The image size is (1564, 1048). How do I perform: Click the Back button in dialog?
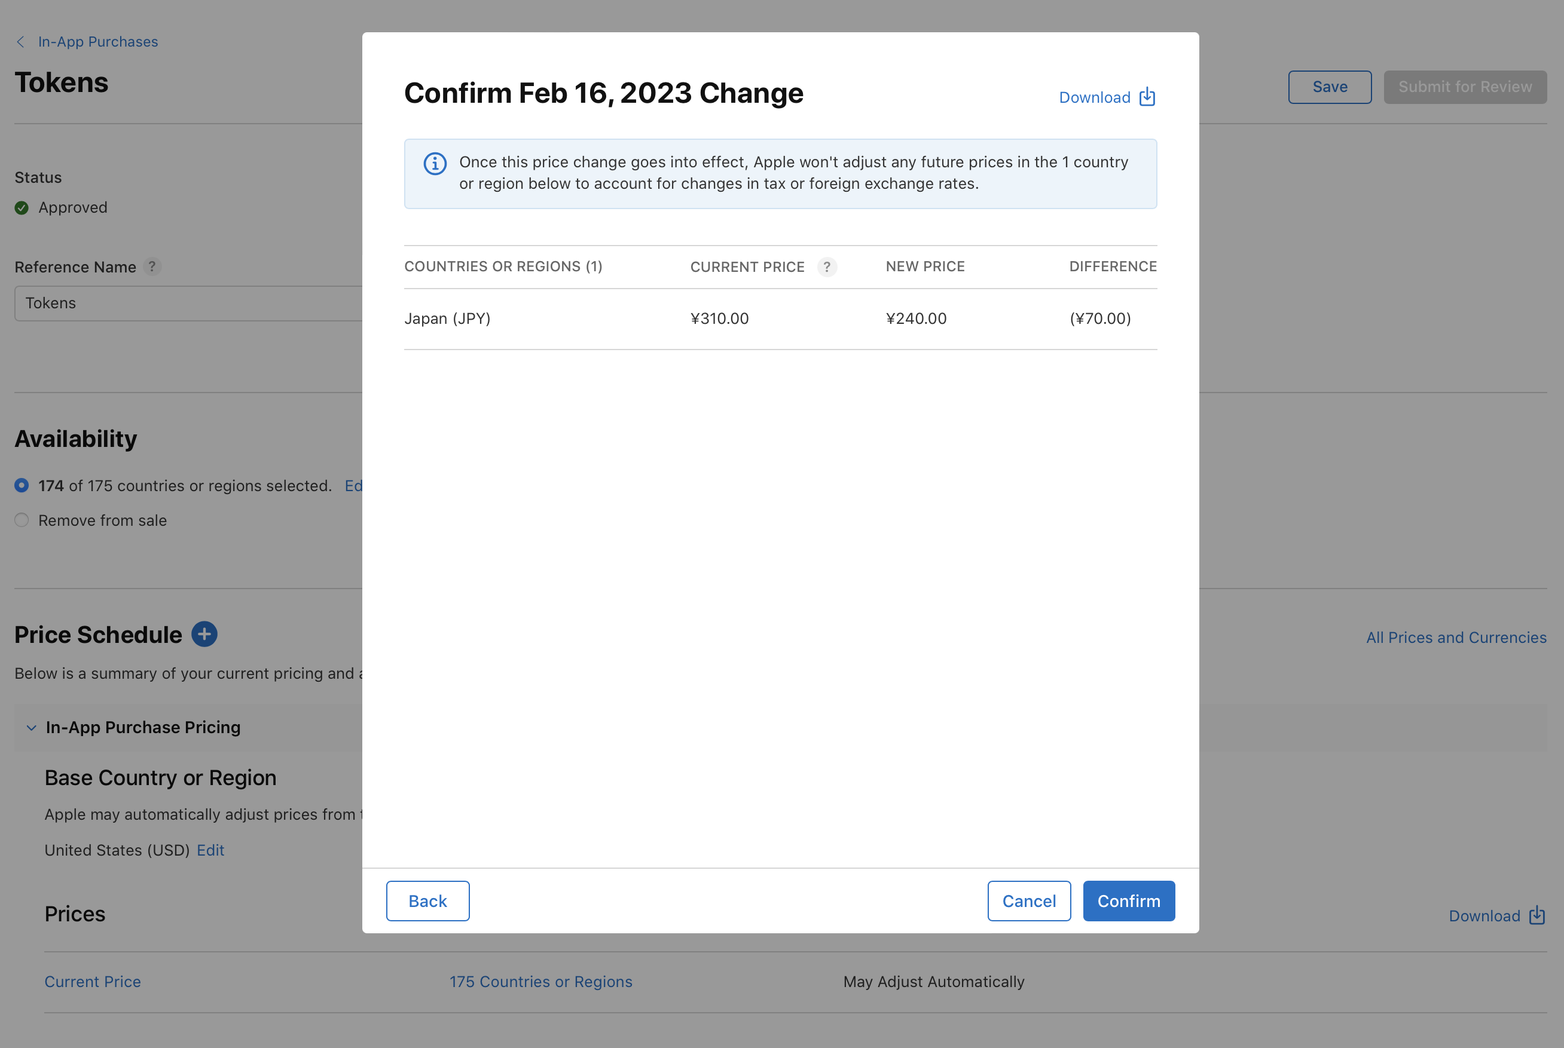pos(427,900)
